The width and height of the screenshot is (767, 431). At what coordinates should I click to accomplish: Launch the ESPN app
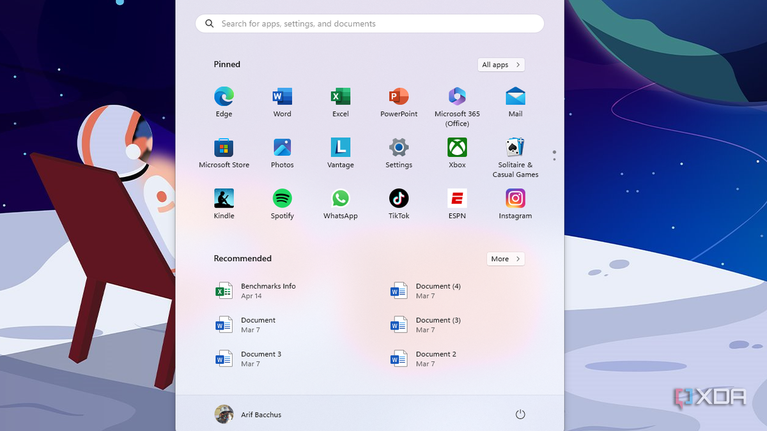tap(457, 204)
